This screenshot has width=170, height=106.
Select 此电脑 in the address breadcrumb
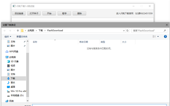tap(31, 30)
